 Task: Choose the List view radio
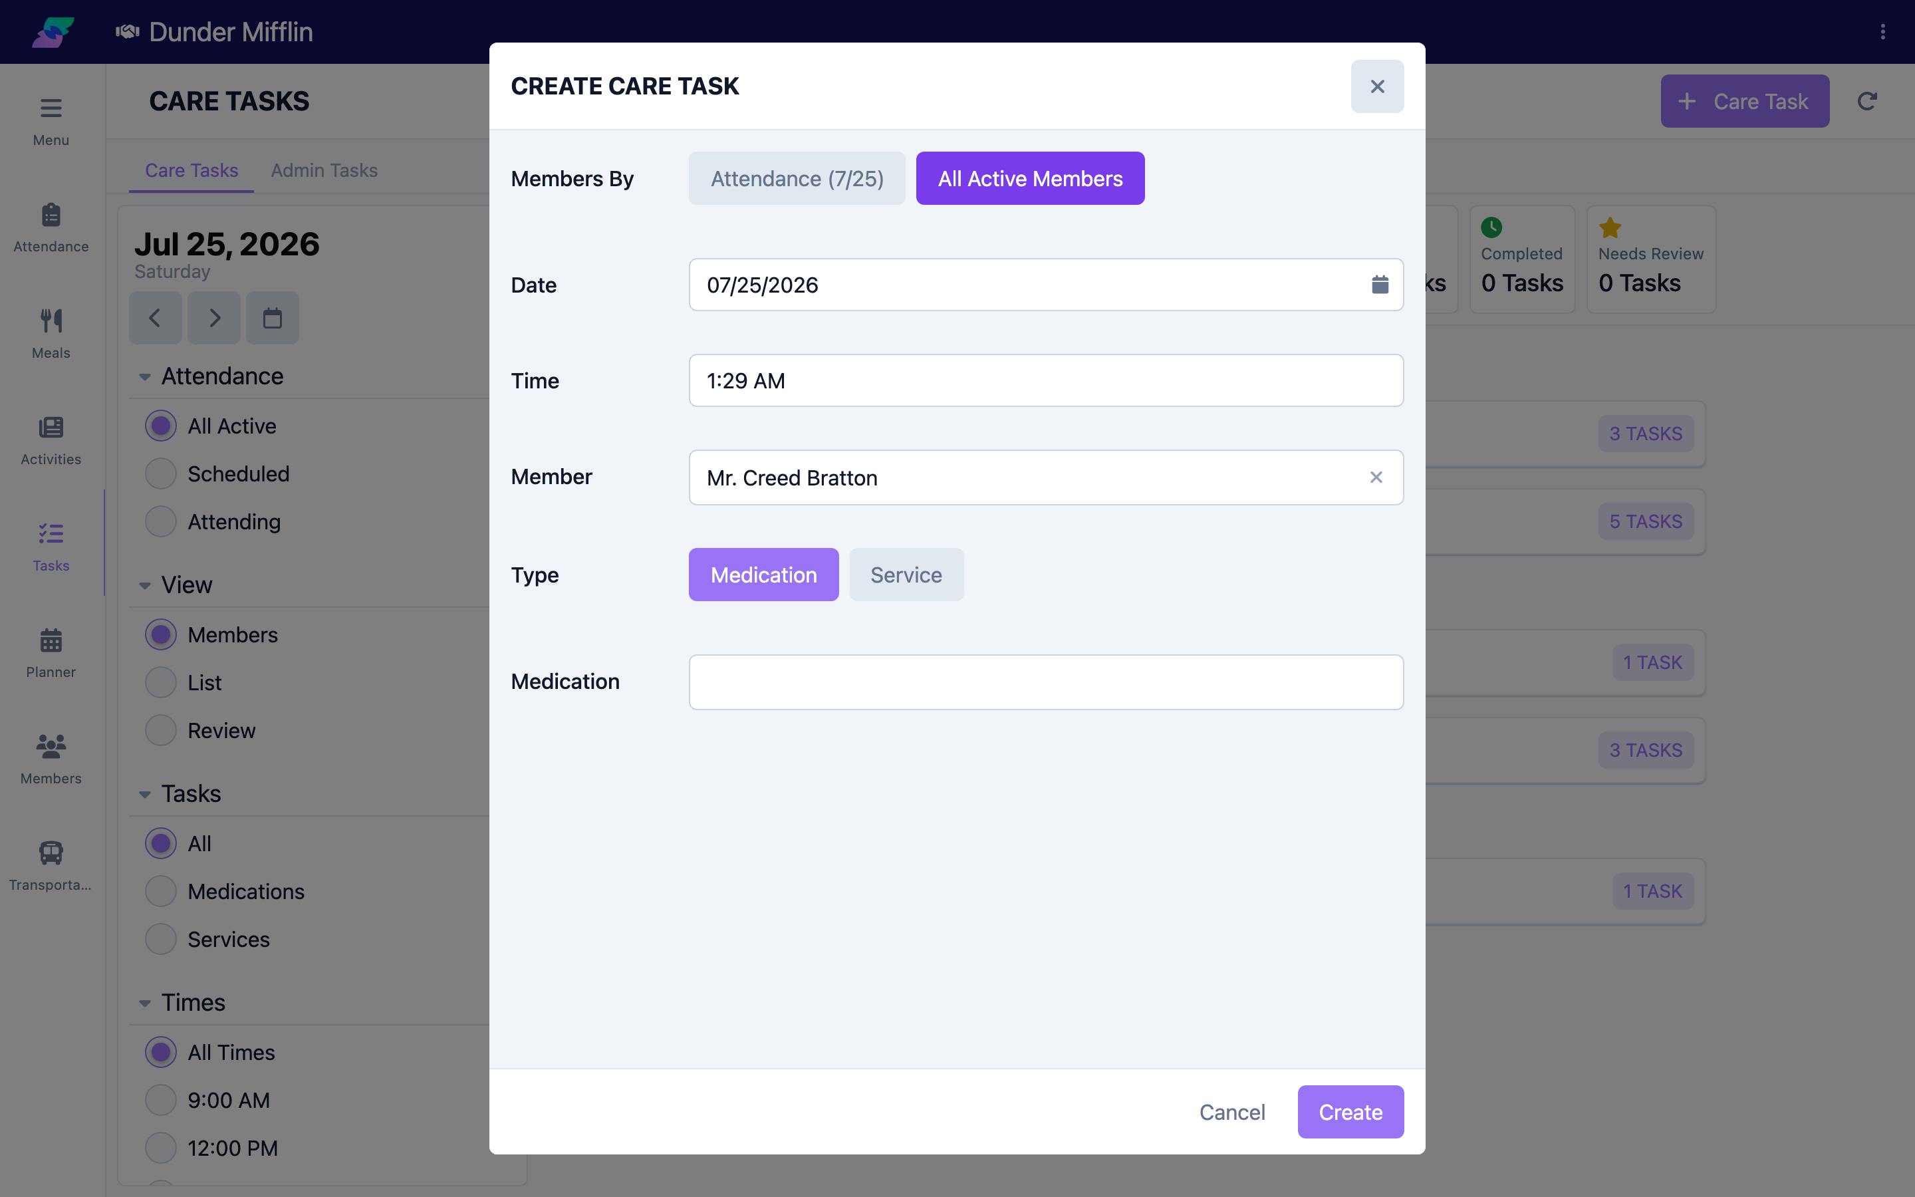pos(161,682)
